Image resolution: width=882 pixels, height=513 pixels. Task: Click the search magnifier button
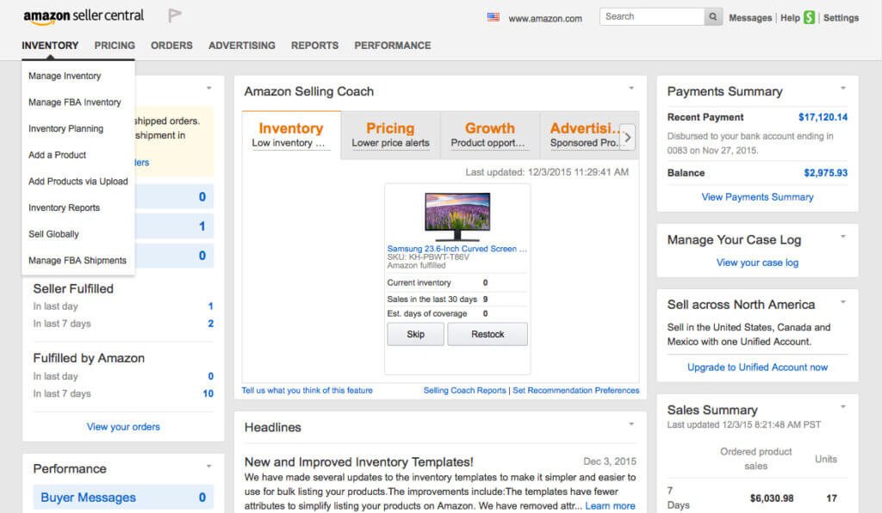(712, 17)
